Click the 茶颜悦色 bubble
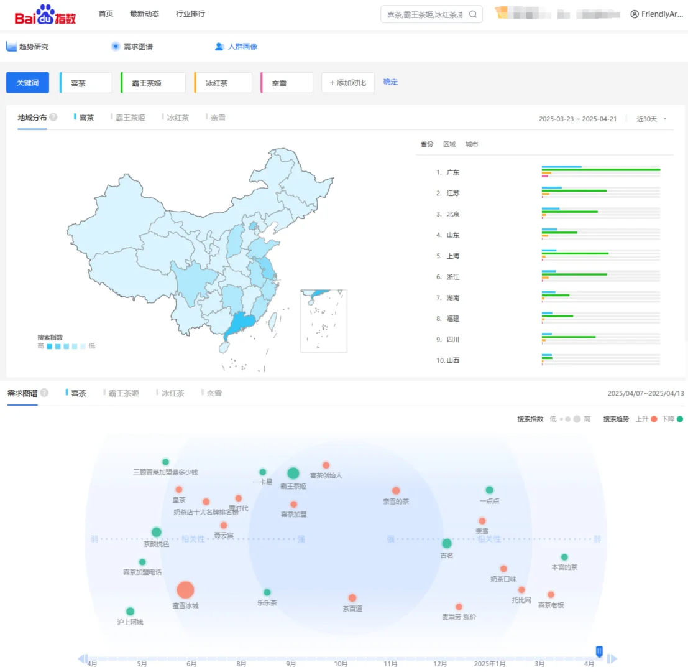 click(x=156, y=532)
